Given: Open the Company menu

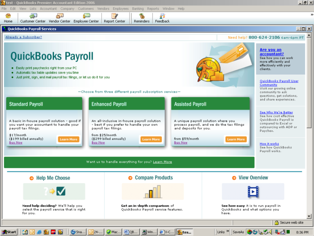Looking at the screenshot, I should (67, 9).
